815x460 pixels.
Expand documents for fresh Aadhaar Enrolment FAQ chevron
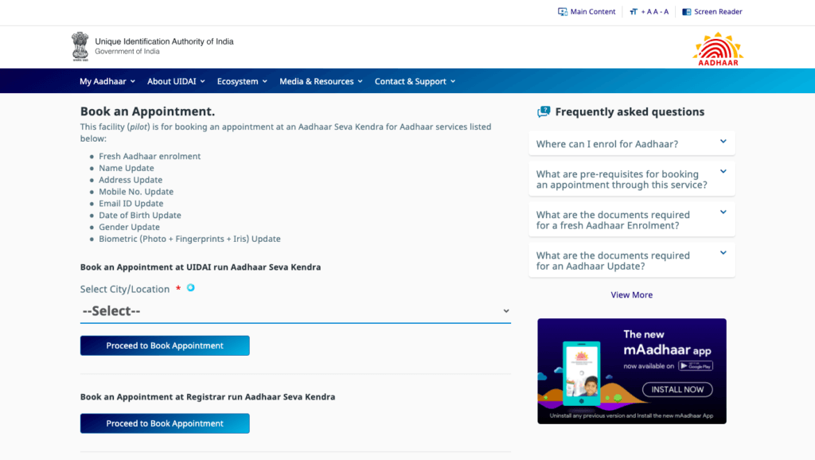coord(723,212)
